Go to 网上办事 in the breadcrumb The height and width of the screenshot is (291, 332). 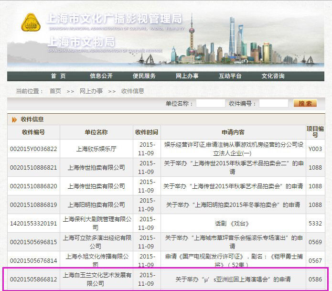91,91
